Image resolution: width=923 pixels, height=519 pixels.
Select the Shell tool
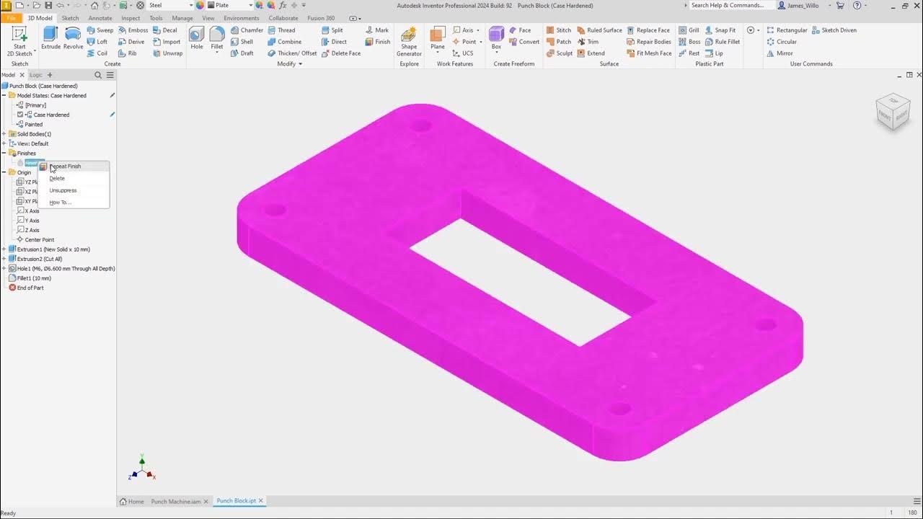[242, 42]
